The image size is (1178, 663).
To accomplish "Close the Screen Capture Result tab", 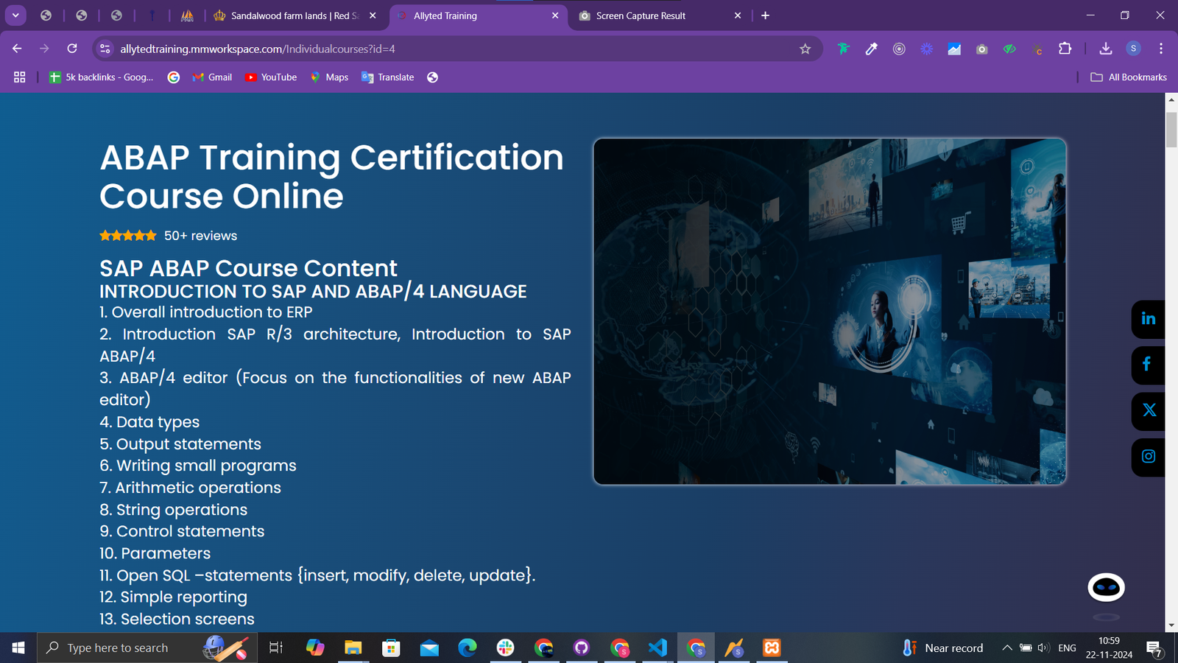I will (x=738, y=15).
